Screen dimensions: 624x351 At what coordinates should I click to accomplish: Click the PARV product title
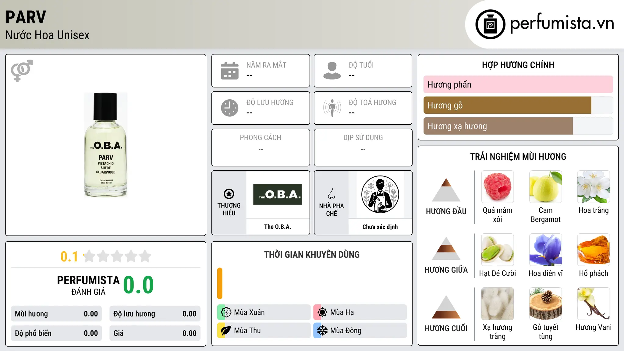coord(26,17)
